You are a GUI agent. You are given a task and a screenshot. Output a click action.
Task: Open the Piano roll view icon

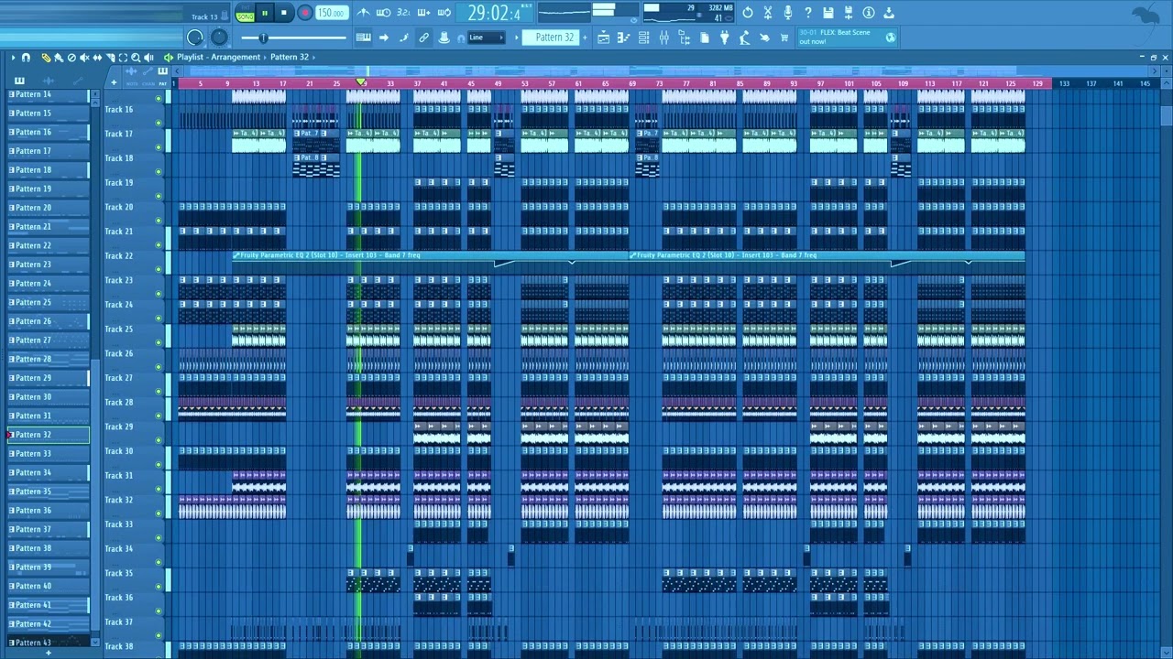tap(623, 38)
